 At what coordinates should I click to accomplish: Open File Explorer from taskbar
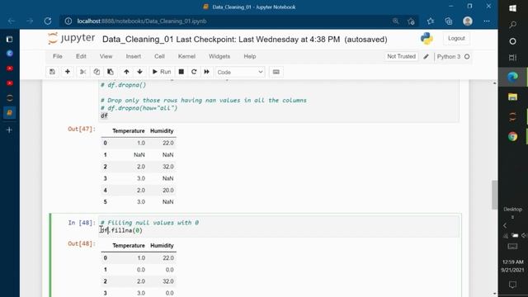513,97
